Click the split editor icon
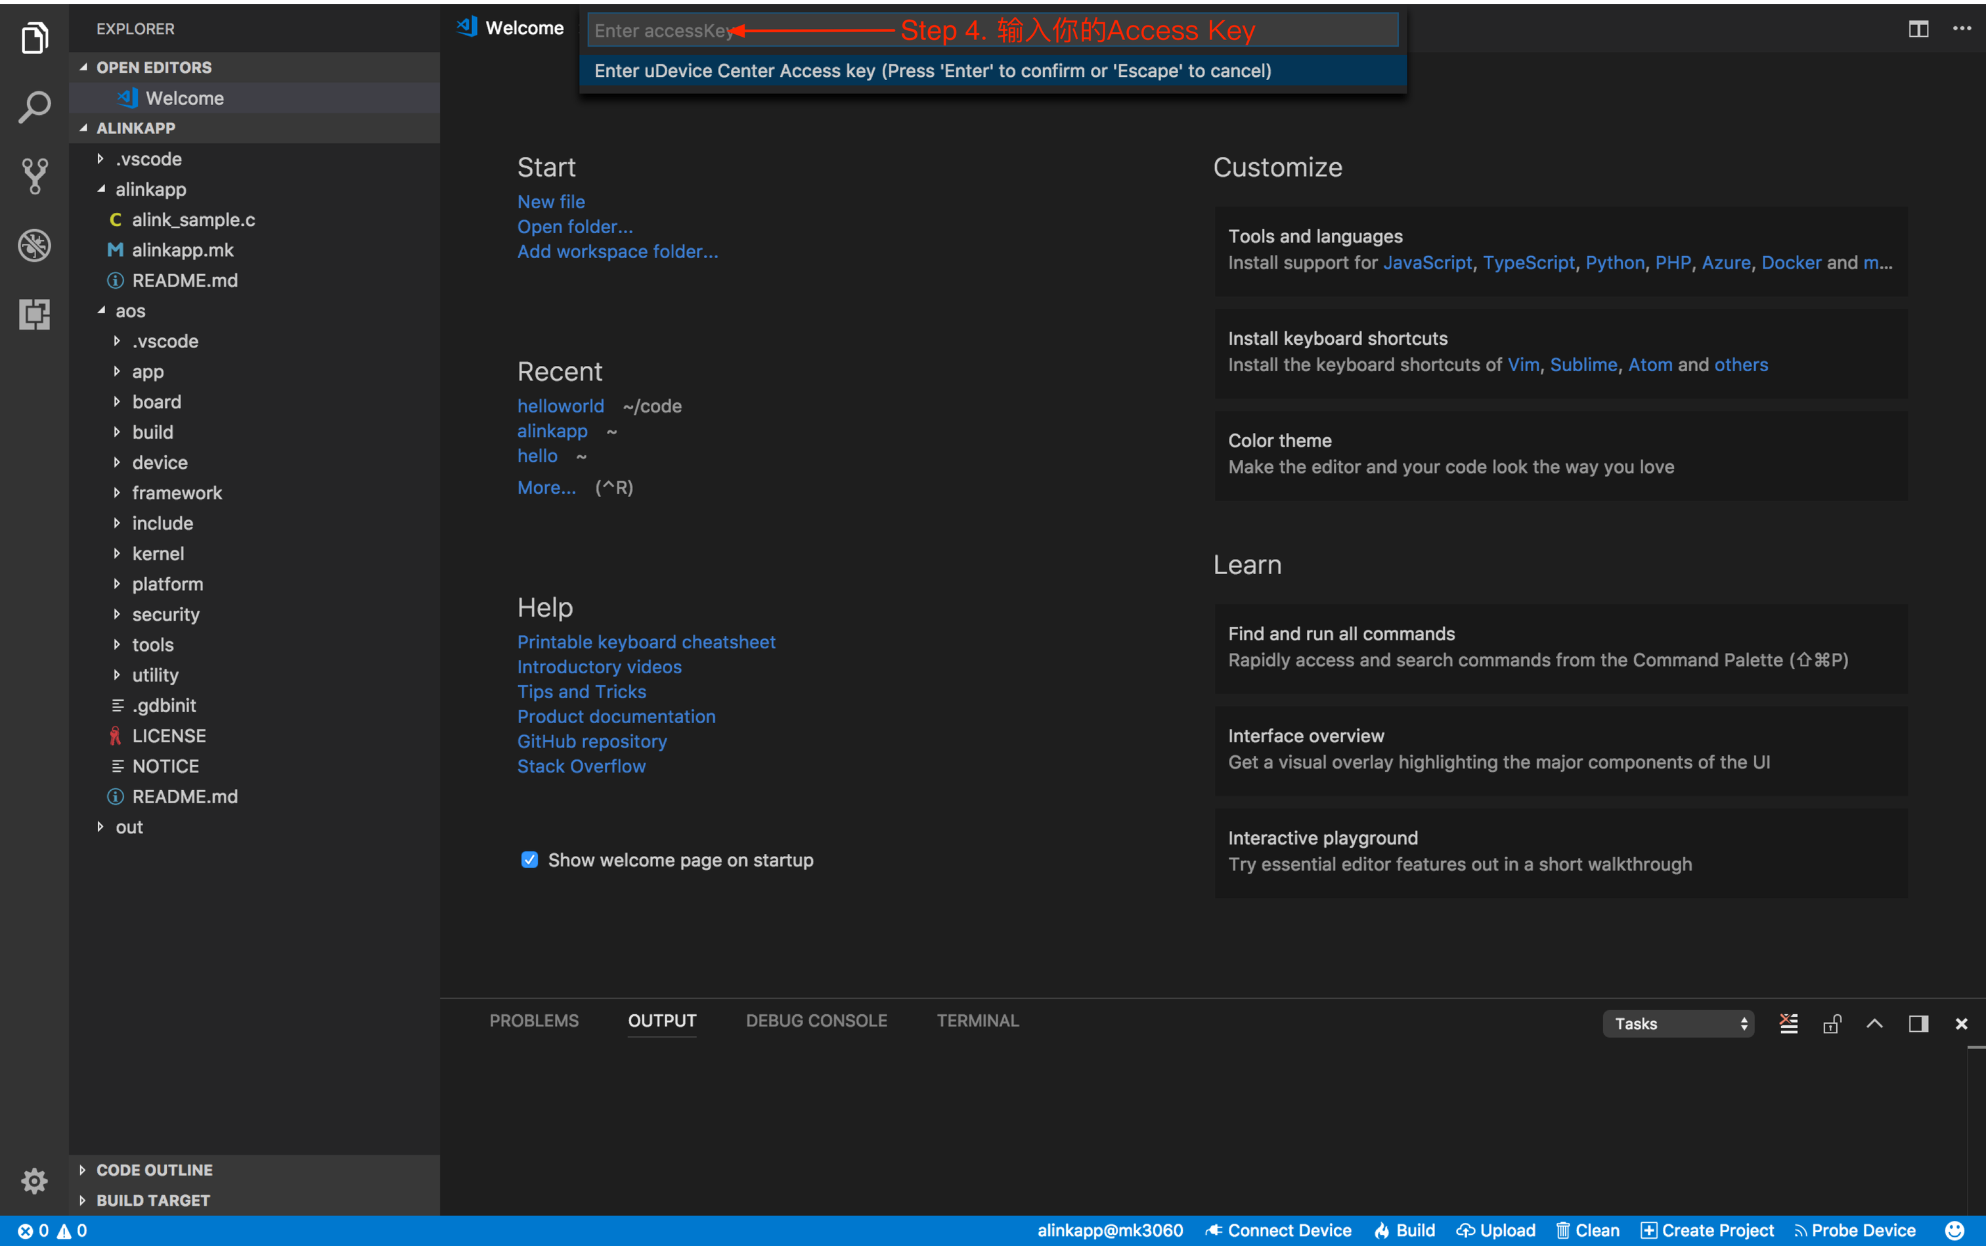Image resolution: width=1986 pixels, height=1246 pixels. point(1918,29)
